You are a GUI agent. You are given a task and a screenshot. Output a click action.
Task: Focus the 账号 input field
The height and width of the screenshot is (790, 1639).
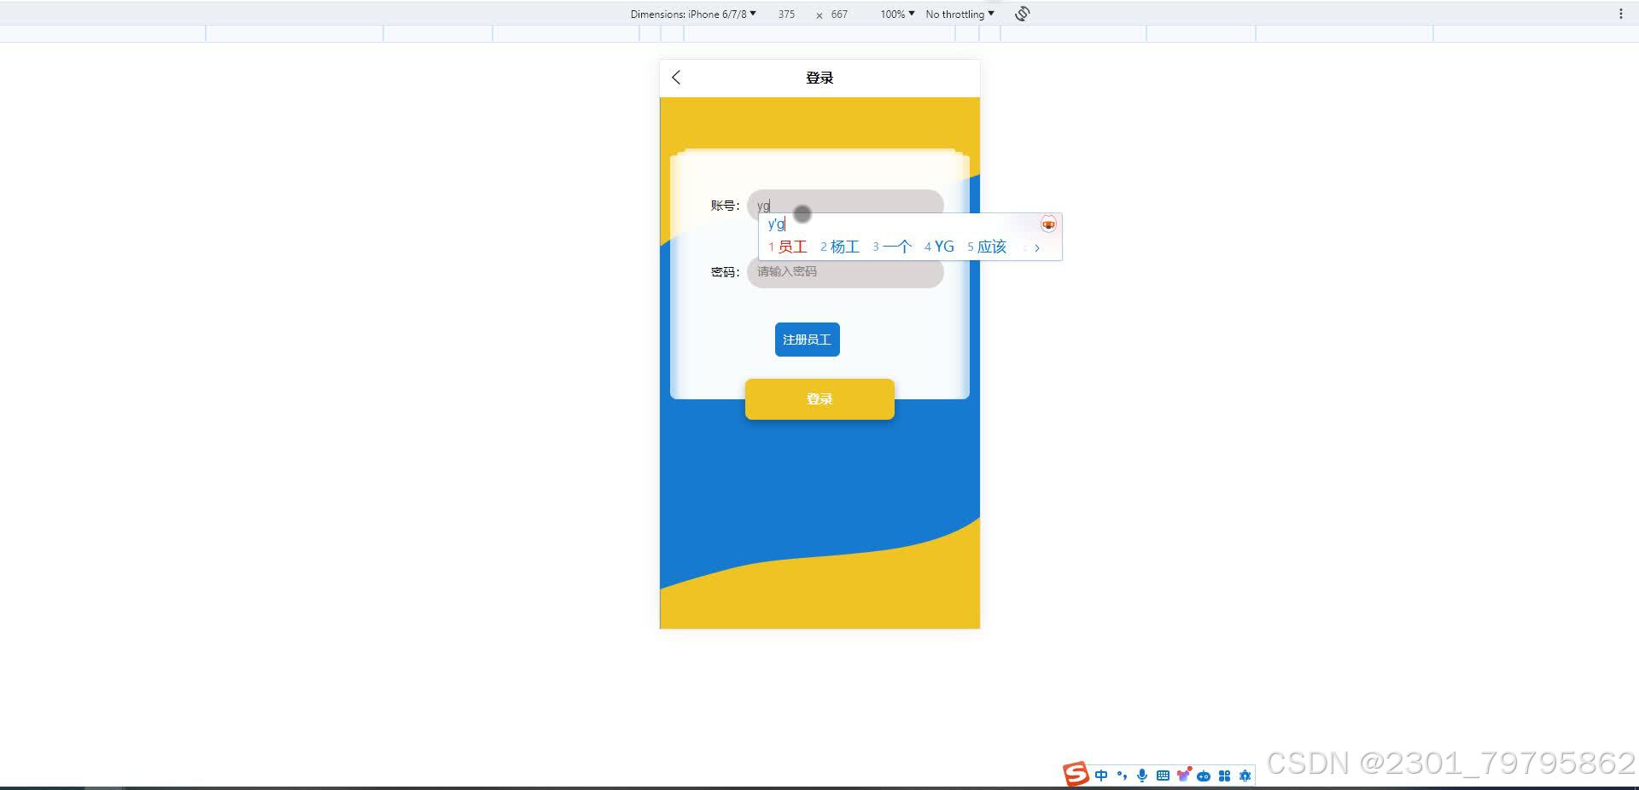click(845, 205)
